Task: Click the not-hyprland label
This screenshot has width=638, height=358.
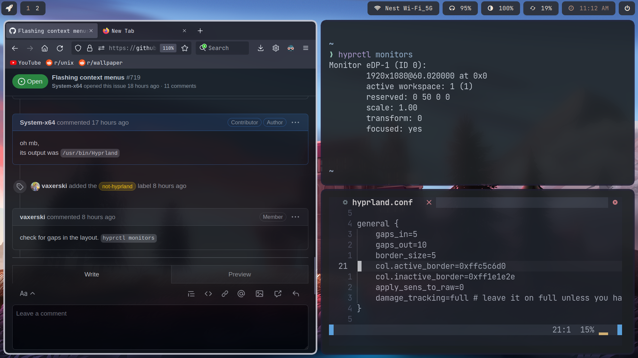Action: (x=117, y=186)
